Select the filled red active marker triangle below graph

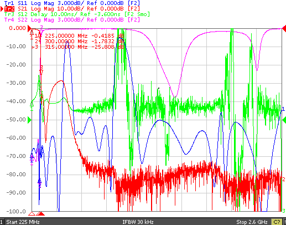point(41,214)
